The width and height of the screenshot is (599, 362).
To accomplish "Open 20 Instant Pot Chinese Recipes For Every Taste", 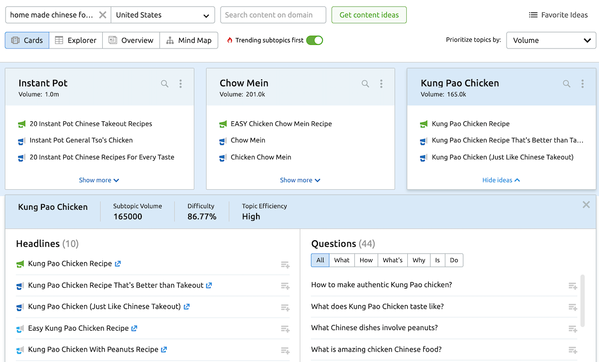I will (102, 157).
